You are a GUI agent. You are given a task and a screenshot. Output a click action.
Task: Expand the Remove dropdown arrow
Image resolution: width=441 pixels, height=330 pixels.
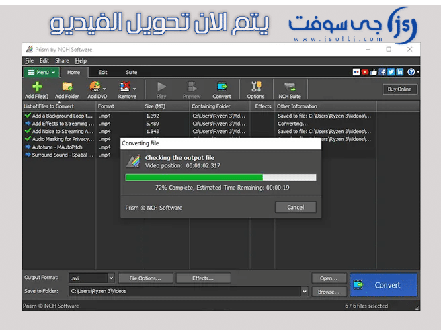134,89
